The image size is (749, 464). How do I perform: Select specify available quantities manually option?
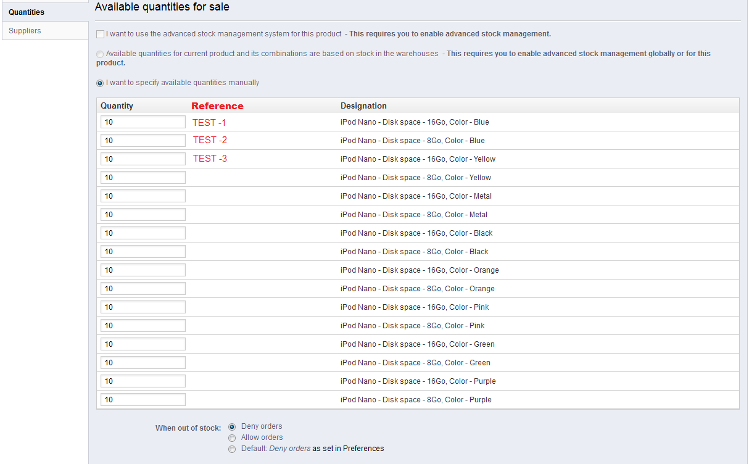coord(100,83)
